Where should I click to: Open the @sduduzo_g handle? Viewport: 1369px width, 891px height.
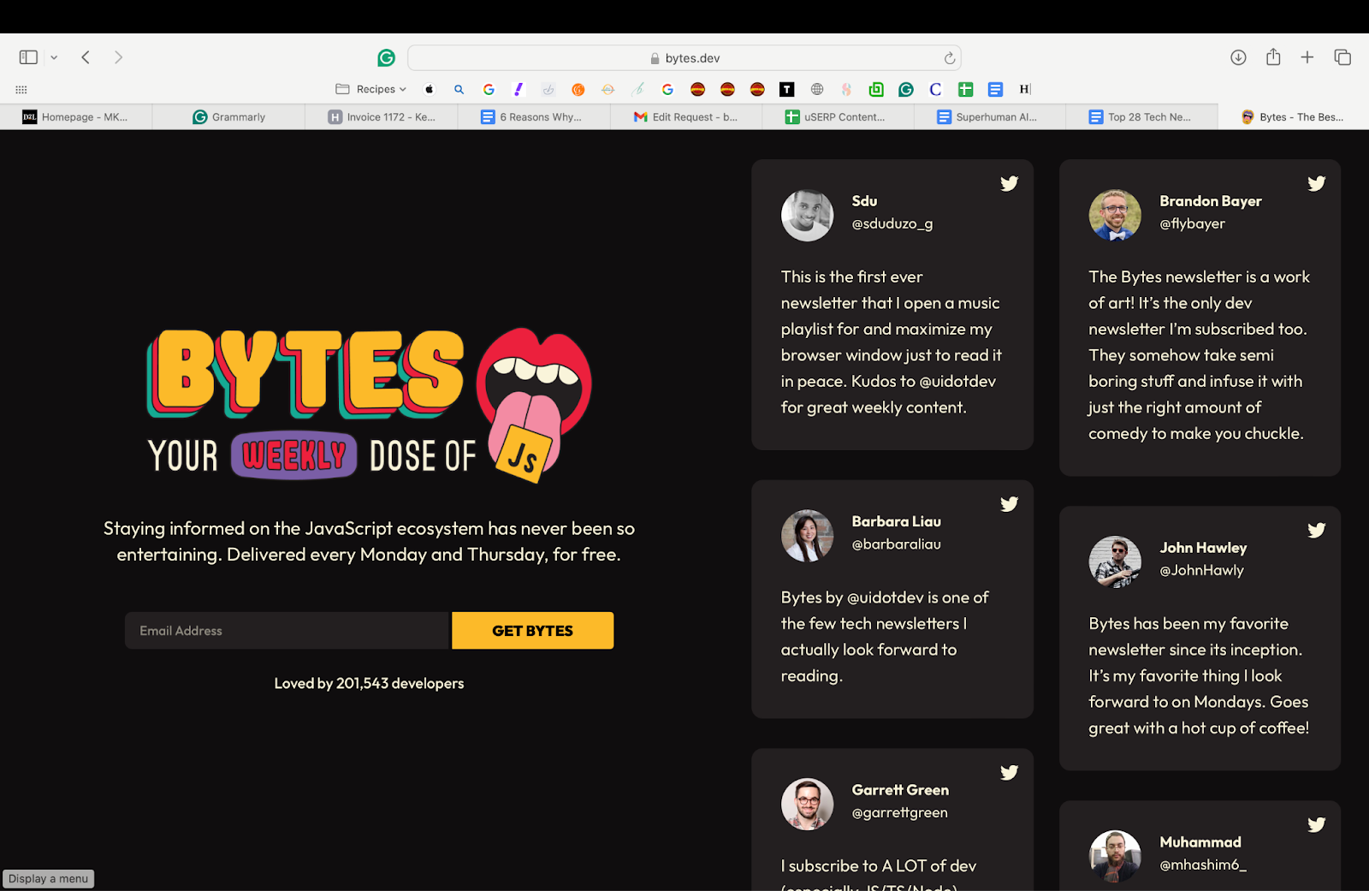pyautogui.click(x=892, y=224)
